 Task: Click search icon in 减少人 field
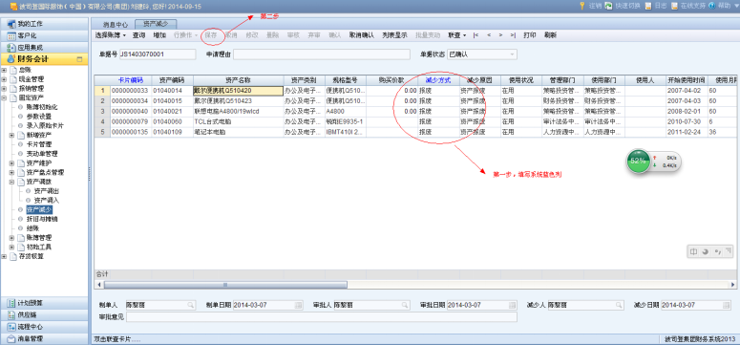(619, 305)
